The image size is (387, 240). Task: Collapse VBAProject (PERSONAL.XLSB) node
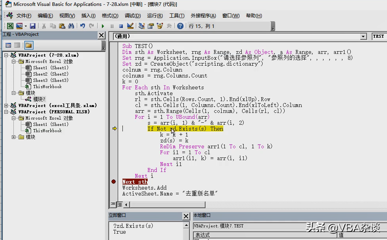click(x=6, y=112)
